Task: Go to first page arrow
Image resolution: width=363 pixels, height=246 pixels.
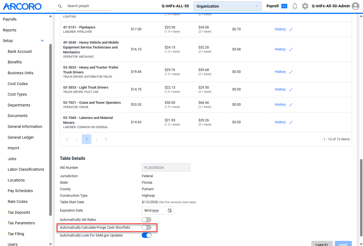Action: [x=67, y=139]
